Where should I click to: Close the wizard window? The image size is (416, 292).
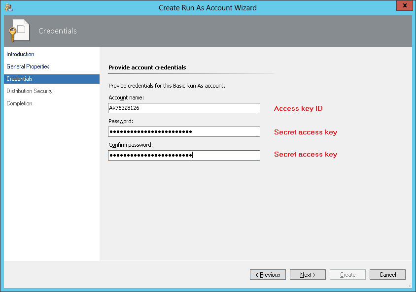(x=404, y=6)
